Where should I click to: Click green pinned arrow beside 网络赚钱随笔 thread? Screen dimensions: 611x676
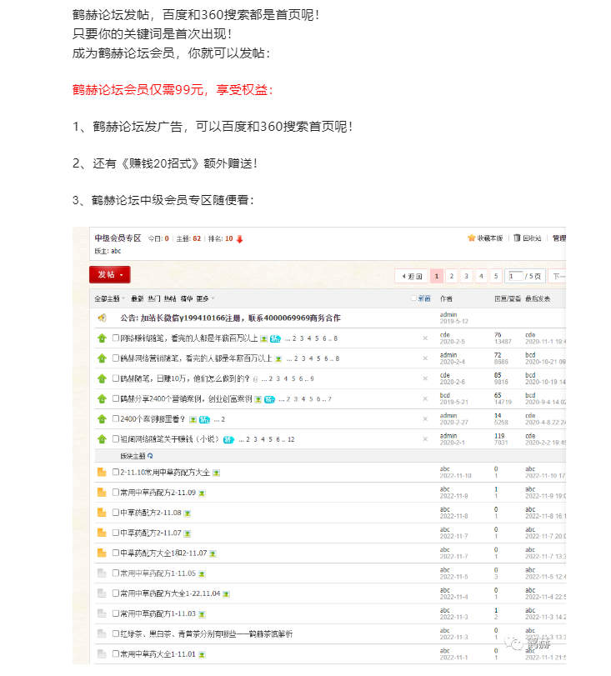click(102, 338)
